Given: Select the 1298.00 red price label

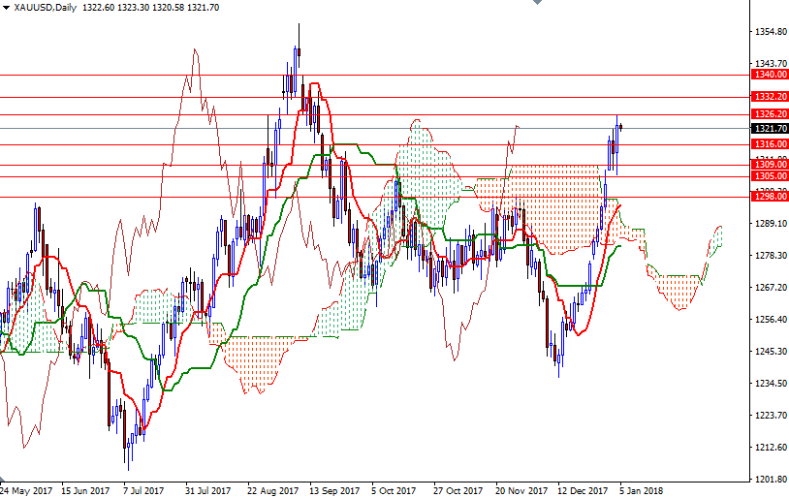Looking at the screenshot, I should (x=770, y=197).
